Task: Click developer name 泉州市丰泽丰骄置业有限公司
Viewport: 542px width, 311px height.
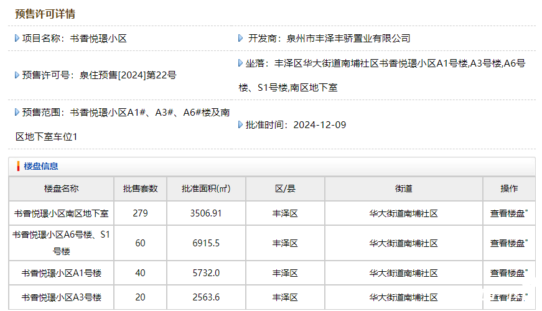Action: tap(348, 38)
